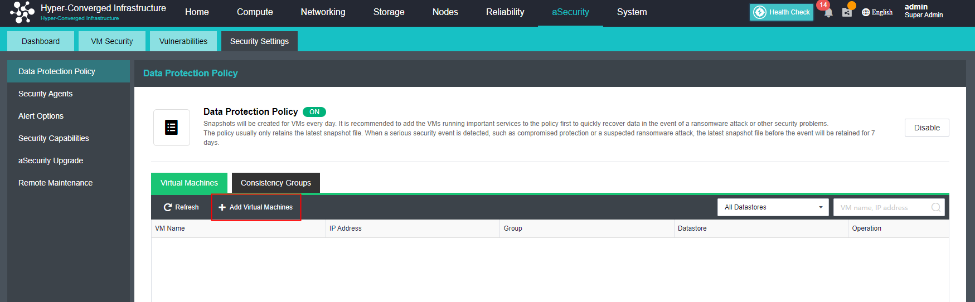Image resolution: width=975 pixels, height=302 pixels.
Task: Open the notifications bell icon
Action: click(x=828, y=12)
